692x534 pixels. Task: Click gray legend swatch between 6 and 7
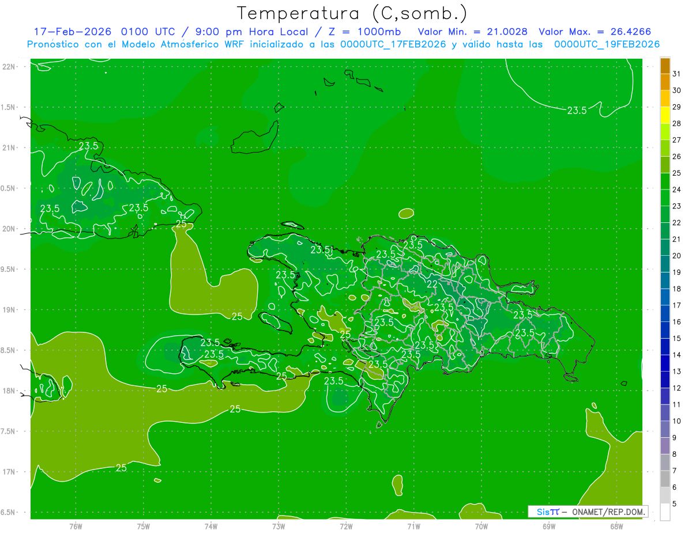point(665,479)
